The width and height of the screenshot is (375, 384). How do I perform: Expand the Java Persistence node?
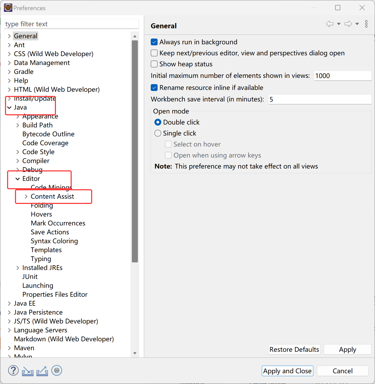click(x=9, y=312)
